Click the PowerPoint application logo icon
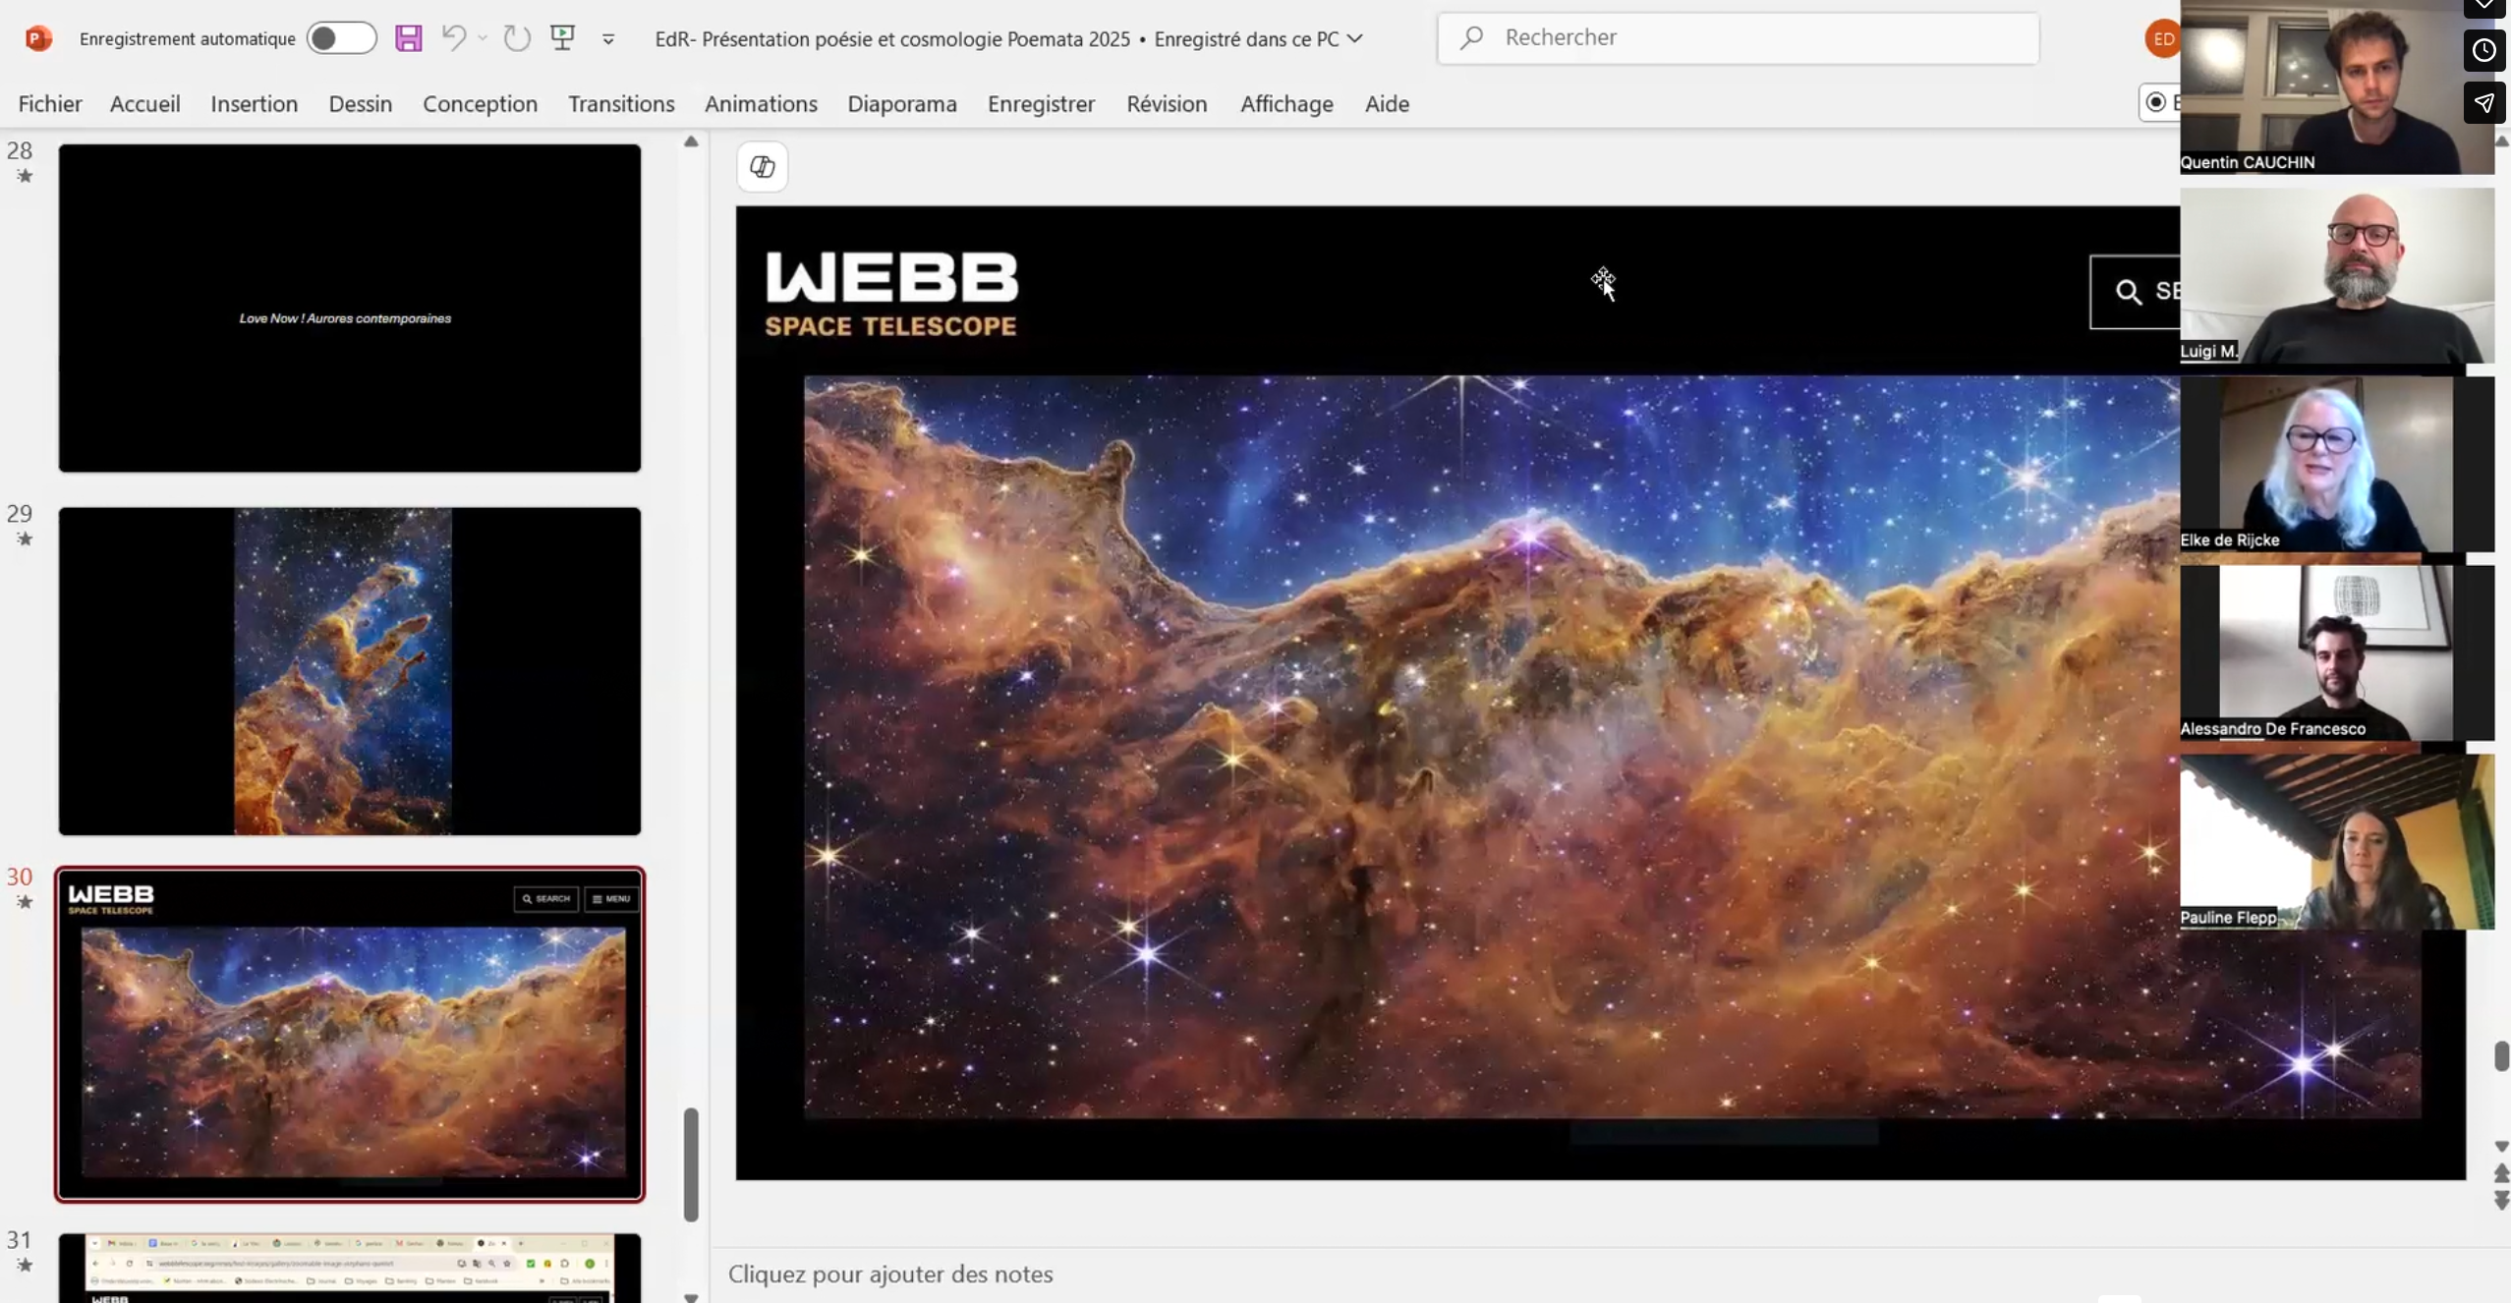This screenshot has width=2511, height=1303. point(38,38)
